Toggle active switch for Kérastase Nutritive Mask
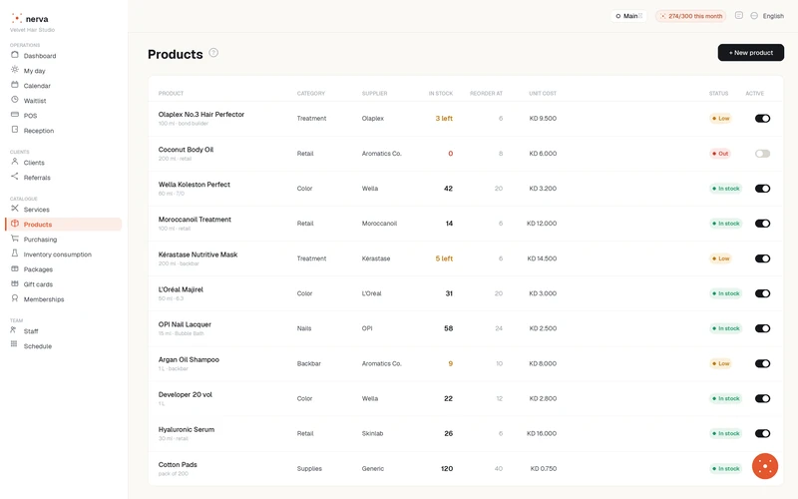This screenshot has width=798, height=499. 762,258
